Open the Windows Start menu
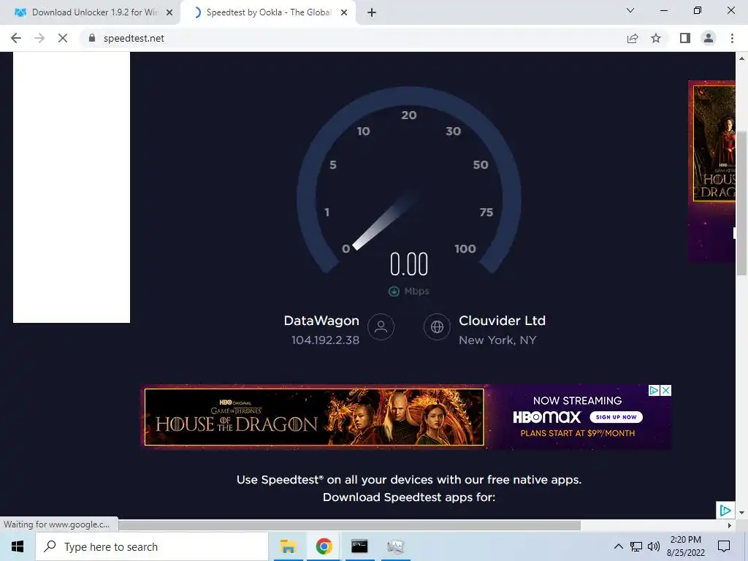Viewport: 748px width, 561px height. pos(18,546)
